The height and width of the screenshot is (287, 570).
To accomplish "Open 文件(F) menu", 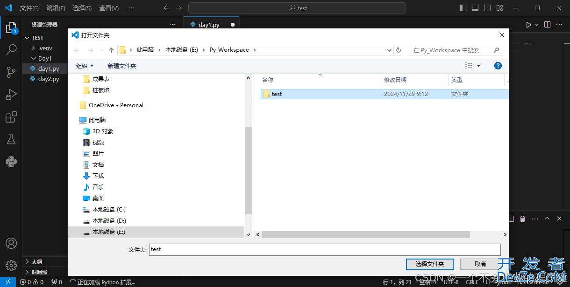I will point(29,8).
